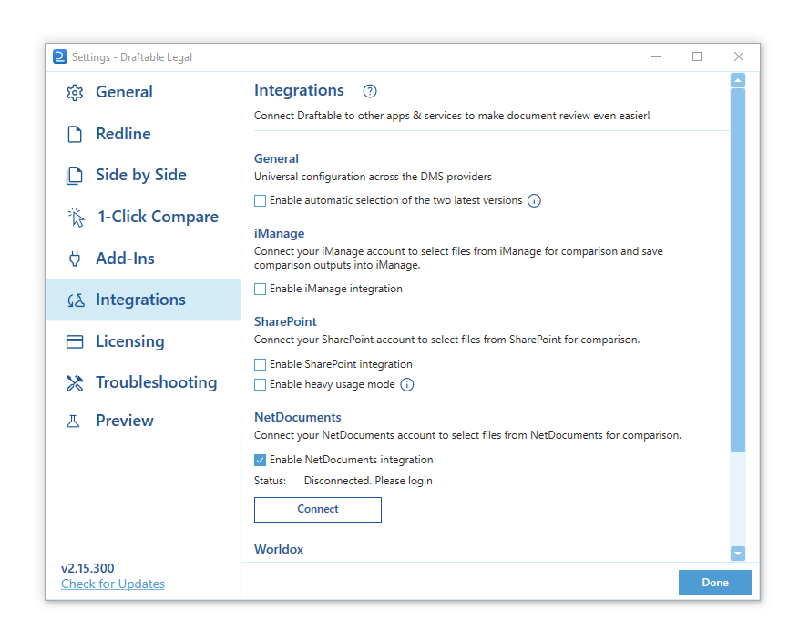Screen dimensions: 799x640
Task: Enable automatic selection of two latest versions
Action: coord(260,200)
